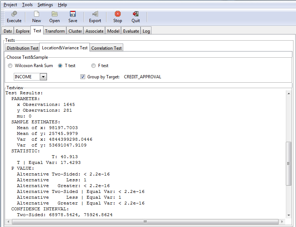Click vertical scrollbar down arrow in Textview

click(x=289, y=215)
